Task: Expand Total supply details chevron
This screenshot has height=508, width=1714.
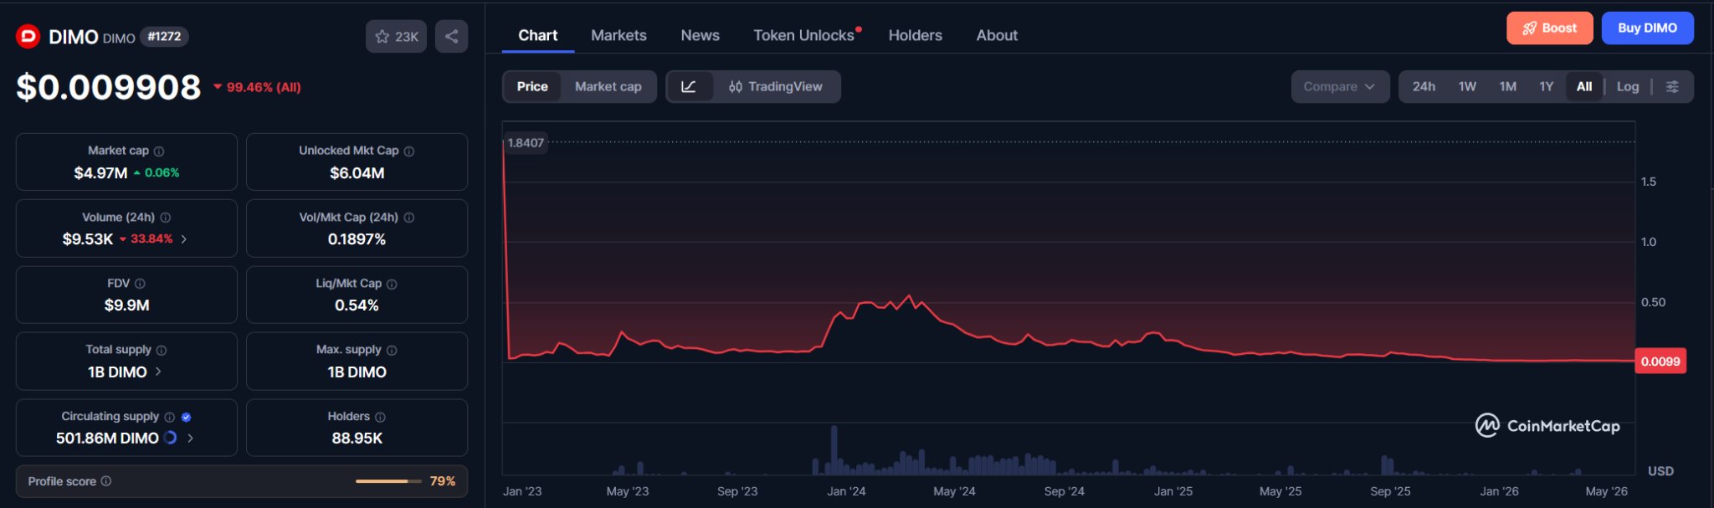Action: click(158, 372)
